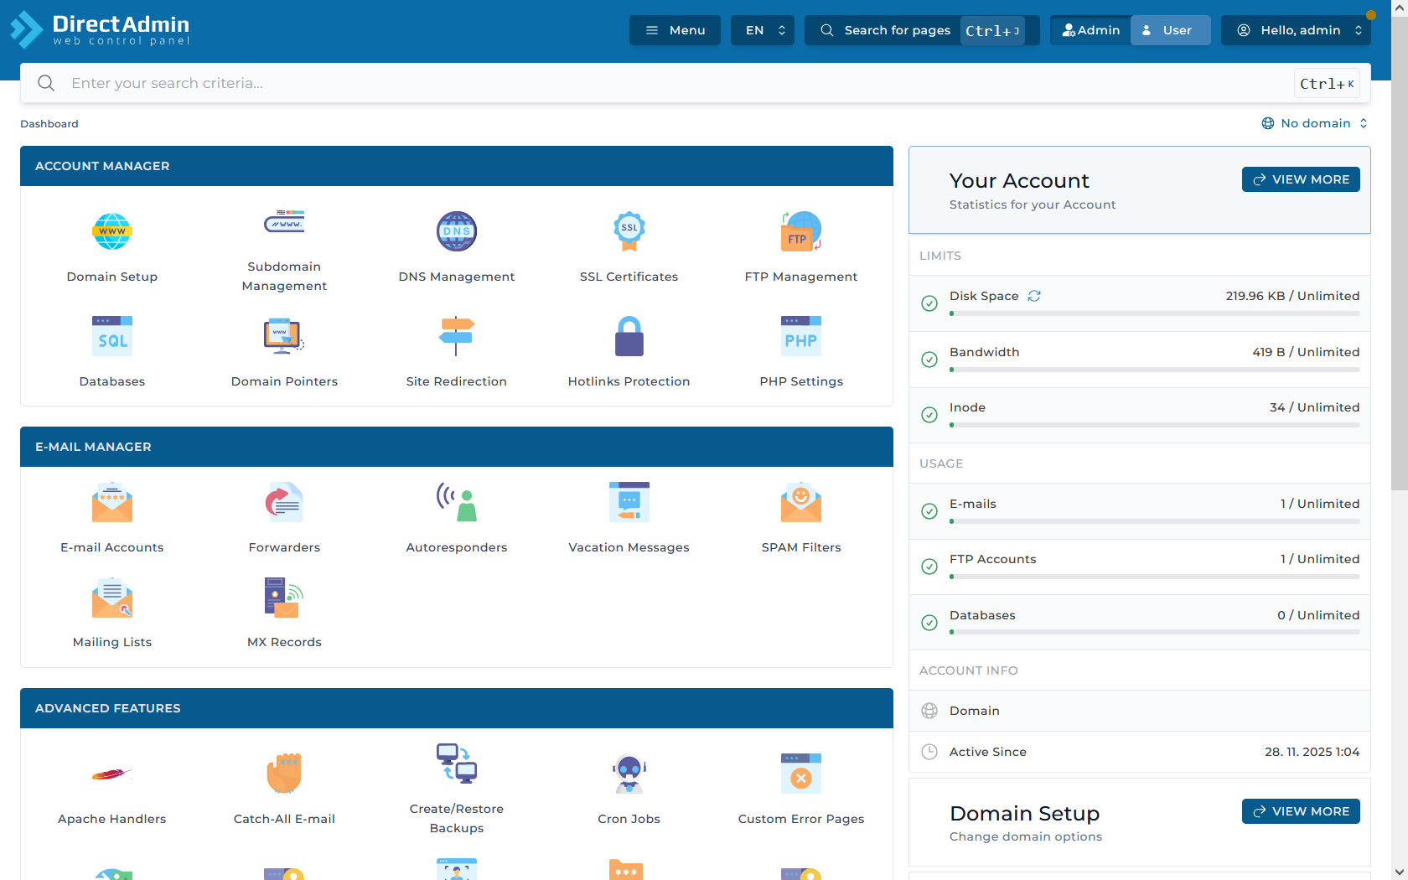Open the Domain Setup icon

[x=111, y=232]
